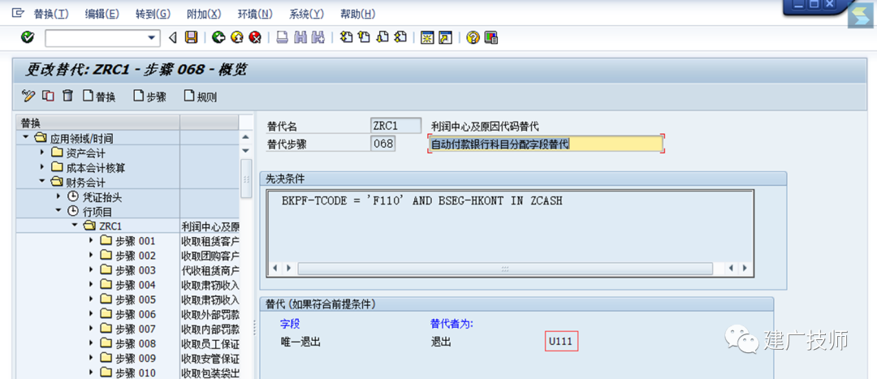Select 步骤 002 in the tree
The height and width of the screenshot is (379, 877).
[x=136, y=256]
